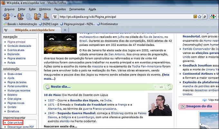
Task: Click Revolta dos Sipais link
Action: 84,100
